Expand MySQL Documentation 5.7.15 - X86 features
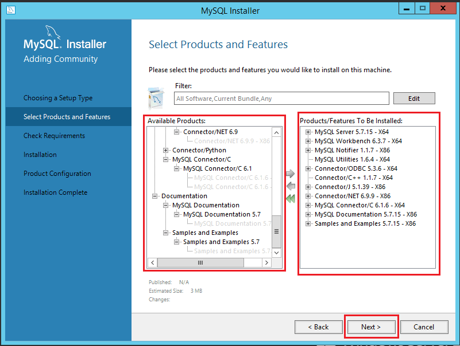460x346 pixels. pos(308,214)
